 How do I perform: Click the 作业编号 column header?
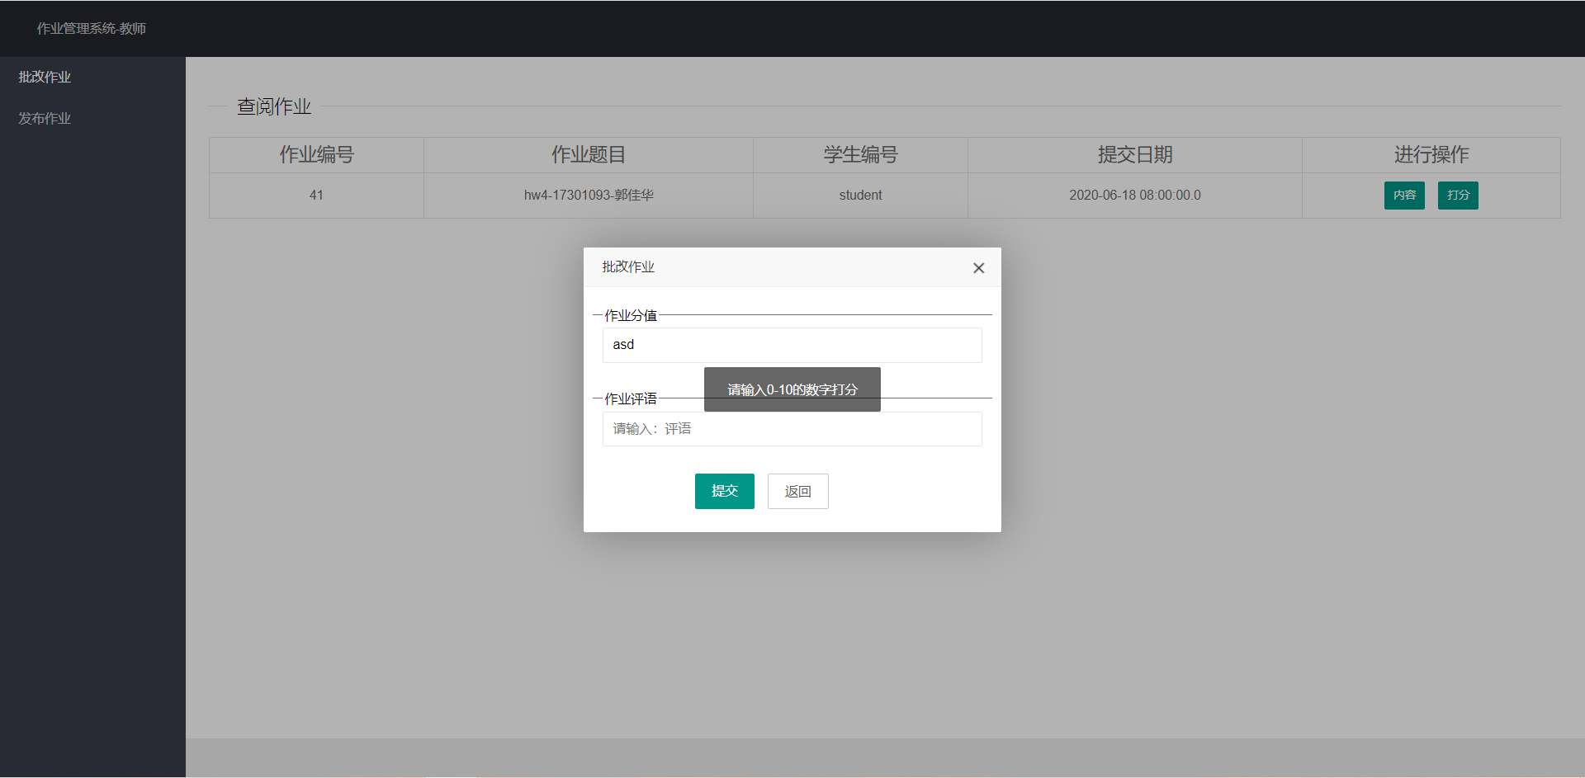point(316,154)
